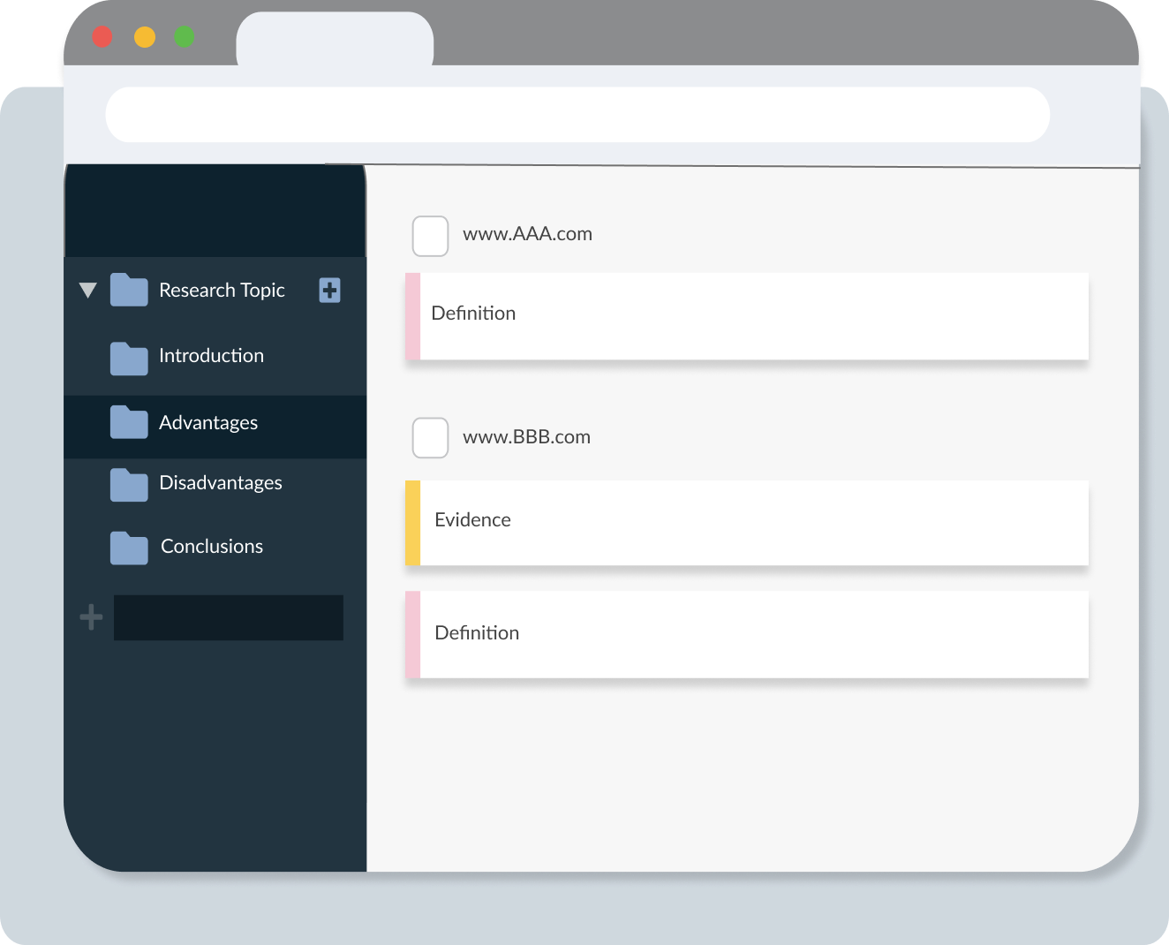Open the Advantages folder icon
Screen dimensions: 1169x945
pos(128,423)
